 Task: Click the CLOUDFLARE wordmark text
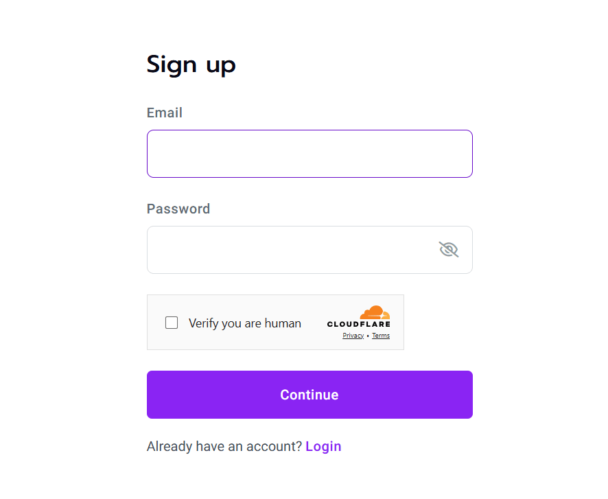tap(359, 324)
